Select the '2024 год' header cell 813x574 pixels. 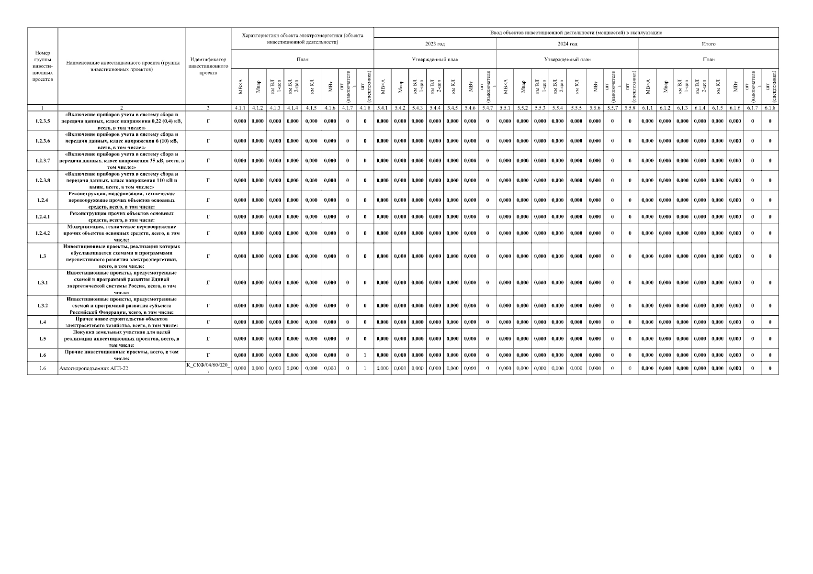pyautogui.click(x=567, y=44)
